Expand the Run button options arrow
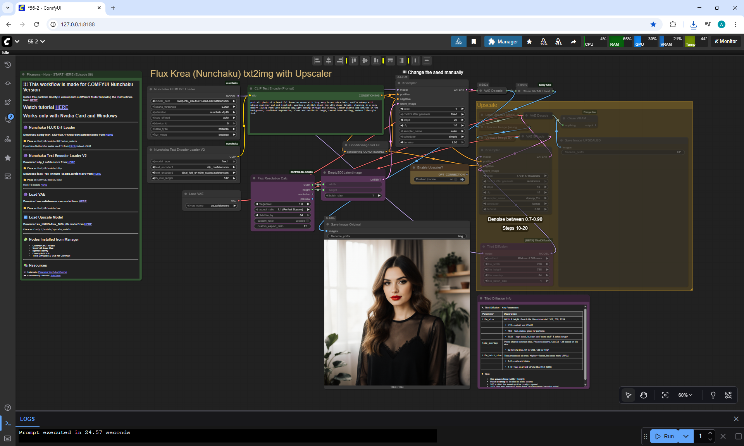Viewport: 744px width, 446px height. pos(685,436)
